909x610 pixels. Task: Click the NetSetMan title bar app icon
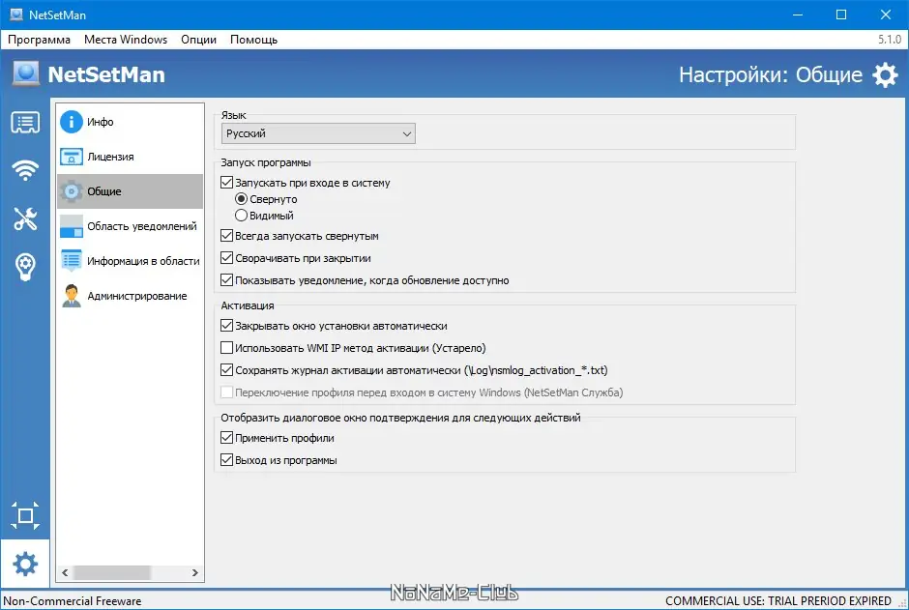coord(16,15)
